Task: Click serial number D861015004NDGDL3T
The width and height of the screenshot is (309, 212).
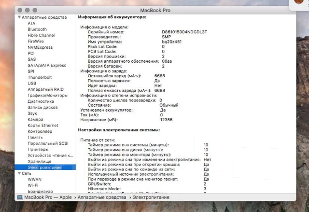Action: pos(184,32)
